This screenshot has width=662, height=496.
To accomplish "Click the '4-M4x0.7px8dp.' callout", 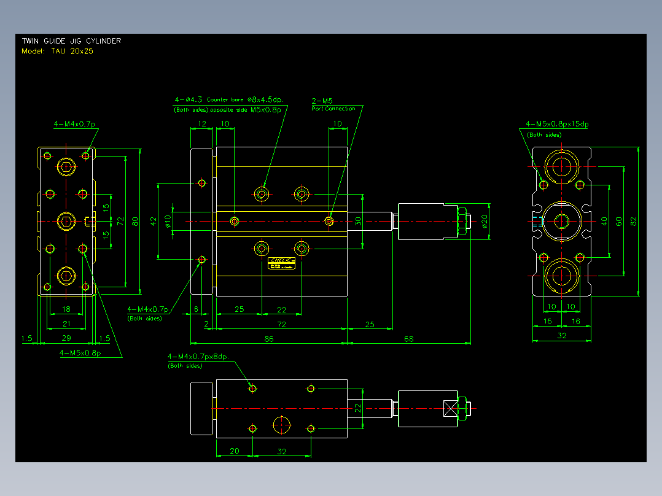I will coord(198,357).
